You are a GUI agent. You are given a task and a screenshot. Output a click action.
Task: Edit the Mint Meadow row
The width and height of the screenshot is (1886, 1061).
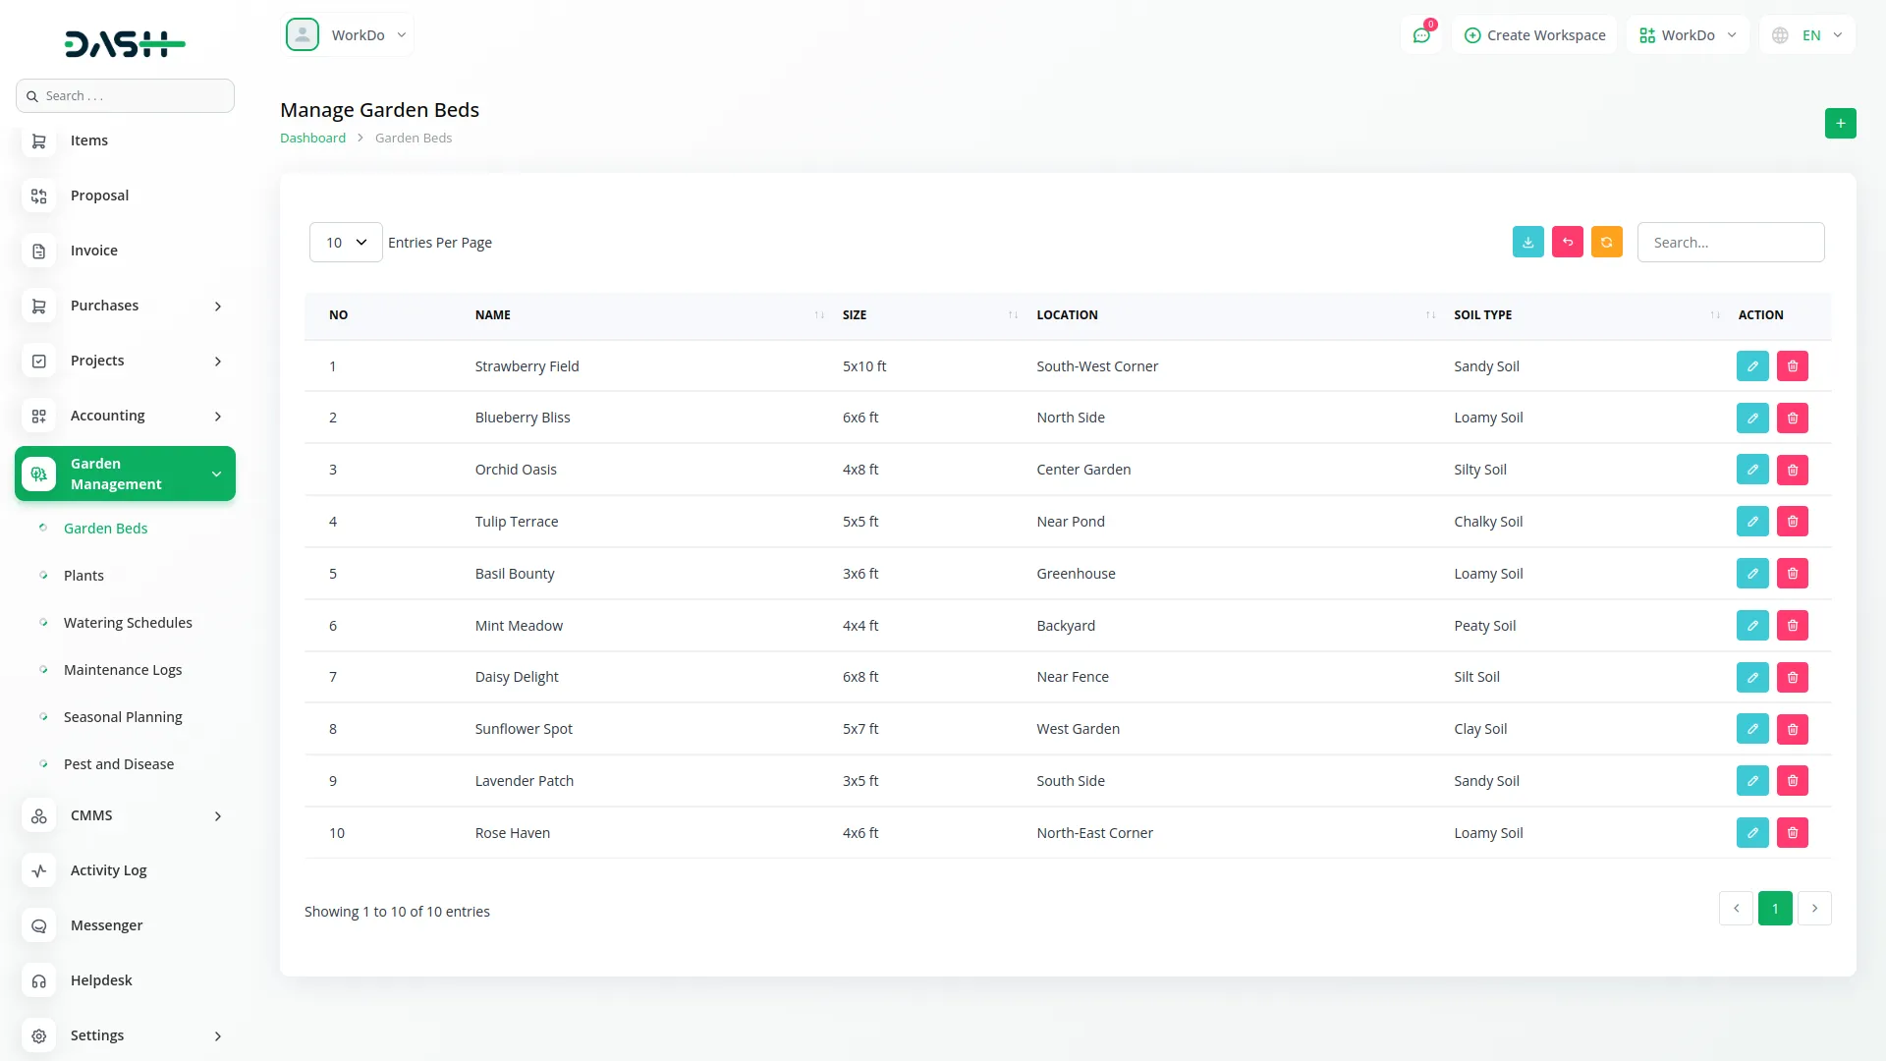pos(1751,626)
